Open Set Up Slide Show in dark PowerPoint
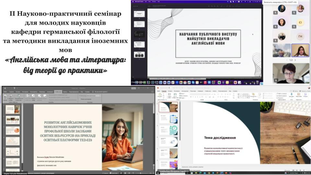The width and height of the screenshot is (311, 175). (28, 96)
